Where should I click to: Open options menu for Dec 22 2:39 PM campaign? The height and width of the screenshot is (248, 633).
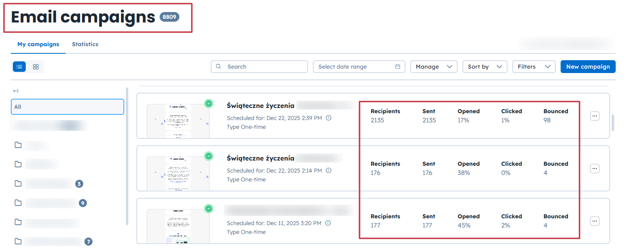594,116
